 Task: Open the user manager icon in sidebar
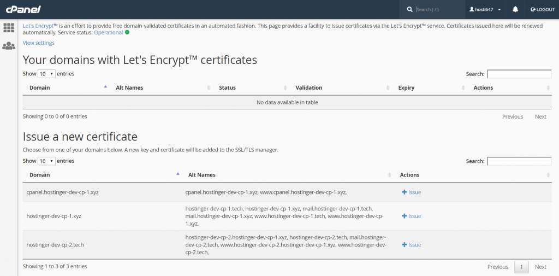9,46
